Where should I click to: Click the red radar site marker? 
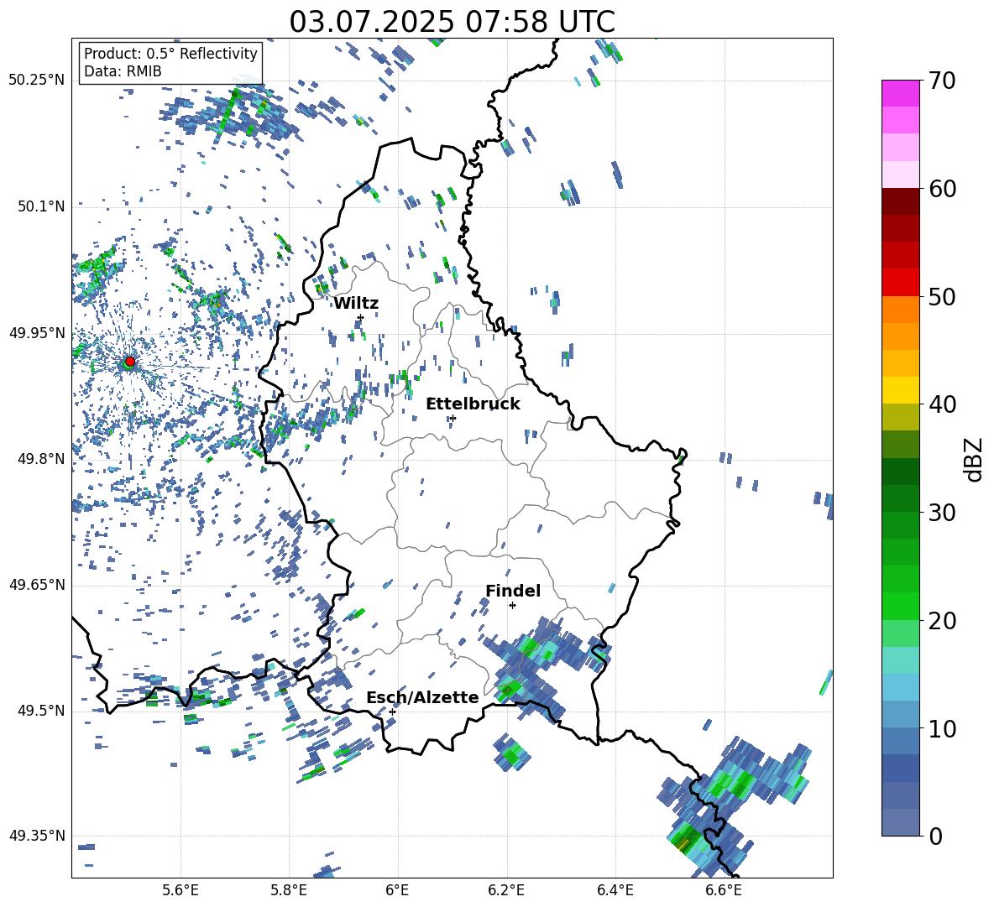[x=130, y=362]
